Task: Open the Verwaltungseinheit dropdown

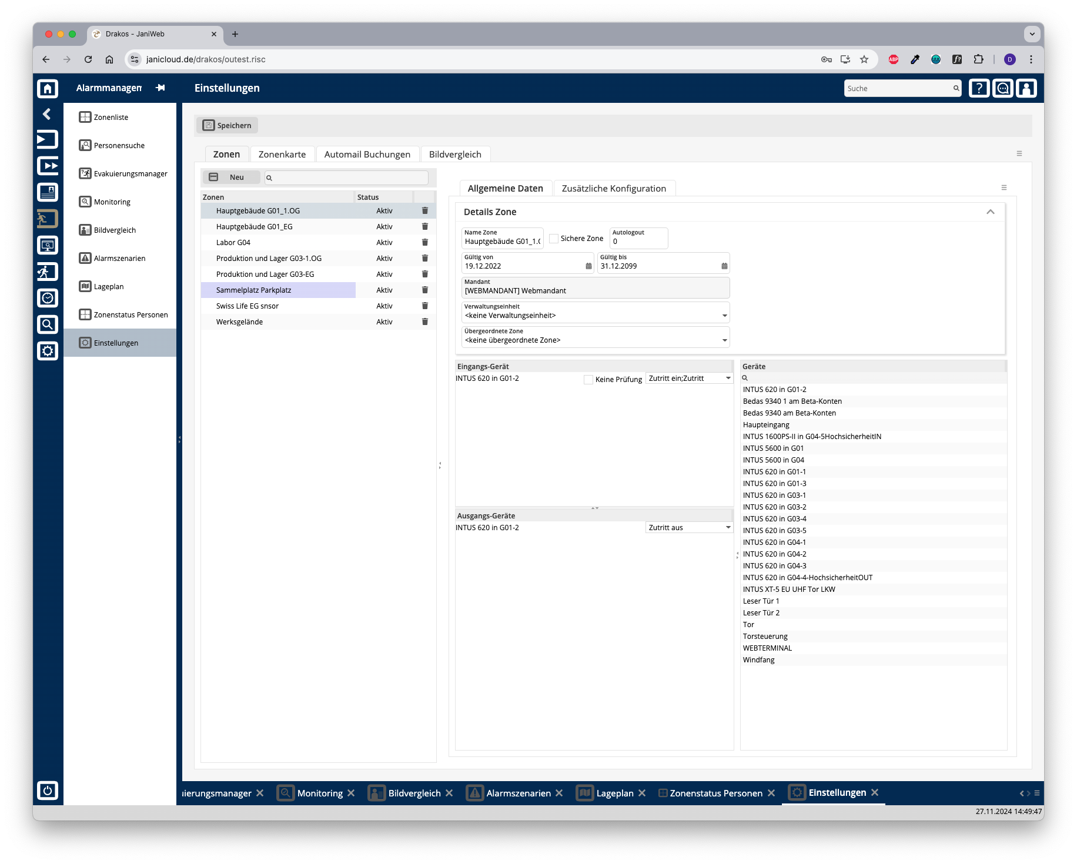Action: click(x=596, y=312)
